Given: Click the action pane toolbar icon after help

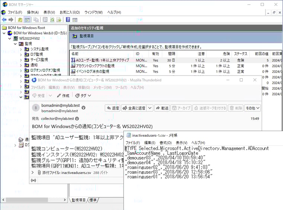Looking at the screenshot, I should (75, 20).
